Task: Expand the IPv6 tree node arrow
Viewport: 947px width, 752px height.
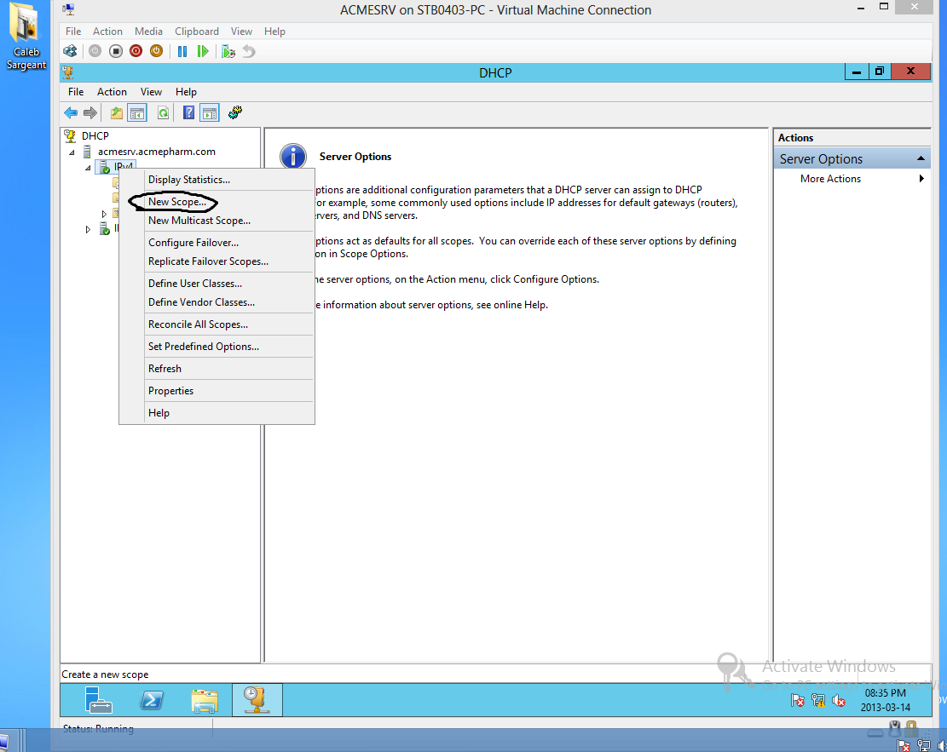Action: (88, 229)
